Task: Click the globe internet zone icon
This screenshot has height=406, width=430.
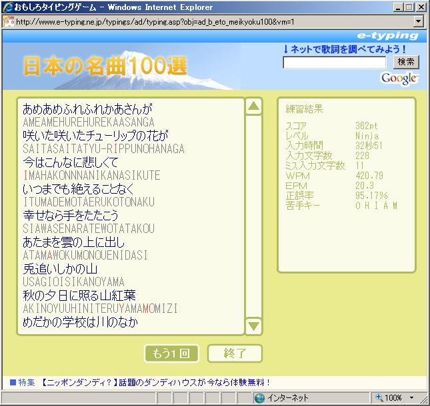Action: click(259, 398)
